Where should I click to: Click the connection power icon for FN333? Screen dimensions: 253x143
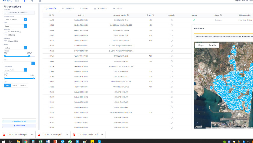172,51
